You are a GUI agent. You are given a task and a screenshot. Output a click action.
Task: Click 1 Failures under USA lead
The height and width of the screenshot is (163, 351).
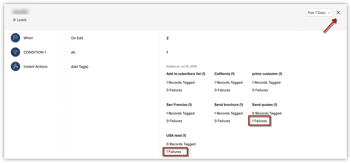pyautogui.click(x=174, y=152)
